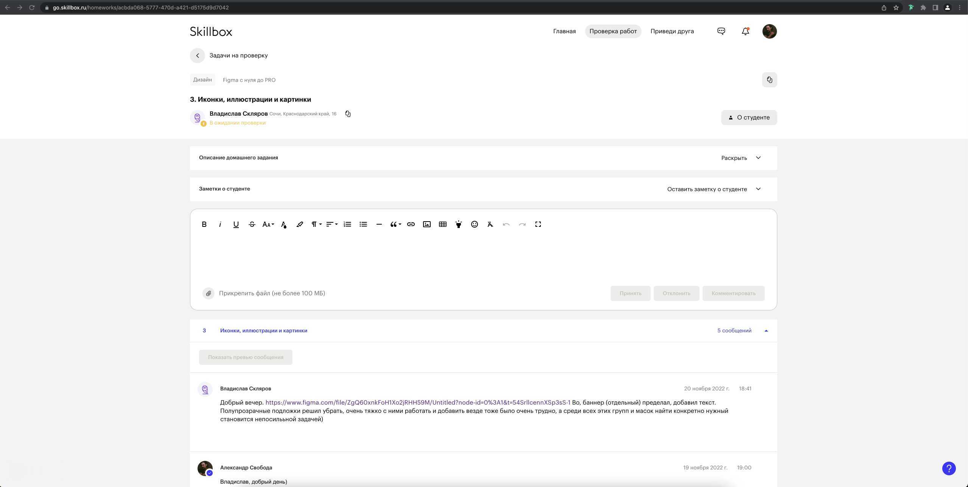Go to Главная navigation item
968x487 pixels.
[564, 31]
